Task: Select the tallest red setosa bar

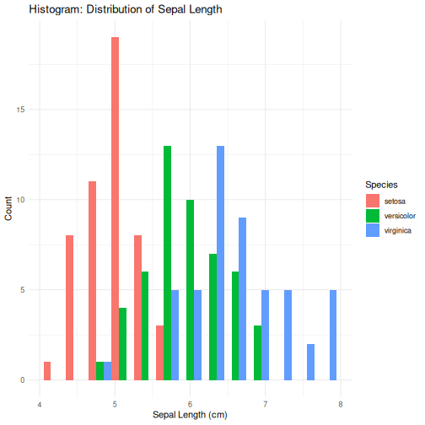Action: tap(115, 208)
